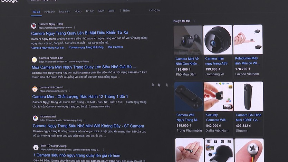
Task: Select Camera Mini A9 product thumbnail
Action: 188,40
